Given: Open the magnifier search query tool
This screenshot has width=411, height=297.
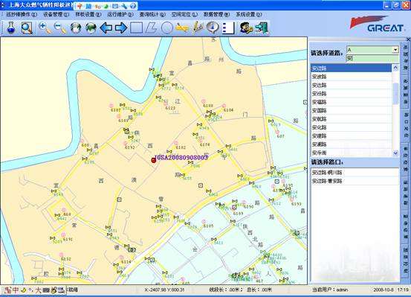Looking at the screenshot, I should pyautogui.click(x=27, y=28).
